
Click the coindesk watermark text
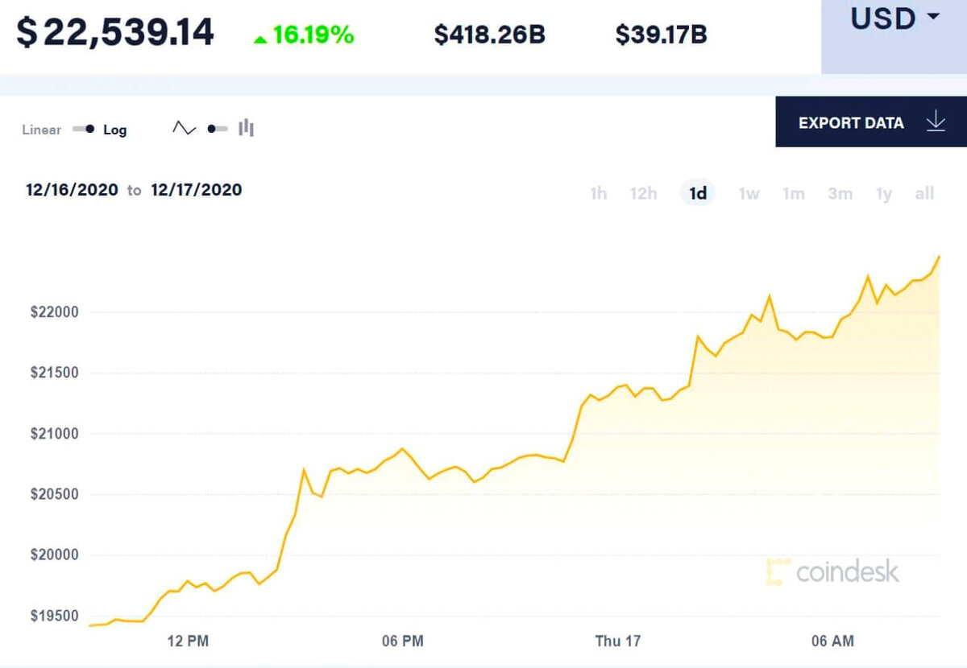coord(846,572)
